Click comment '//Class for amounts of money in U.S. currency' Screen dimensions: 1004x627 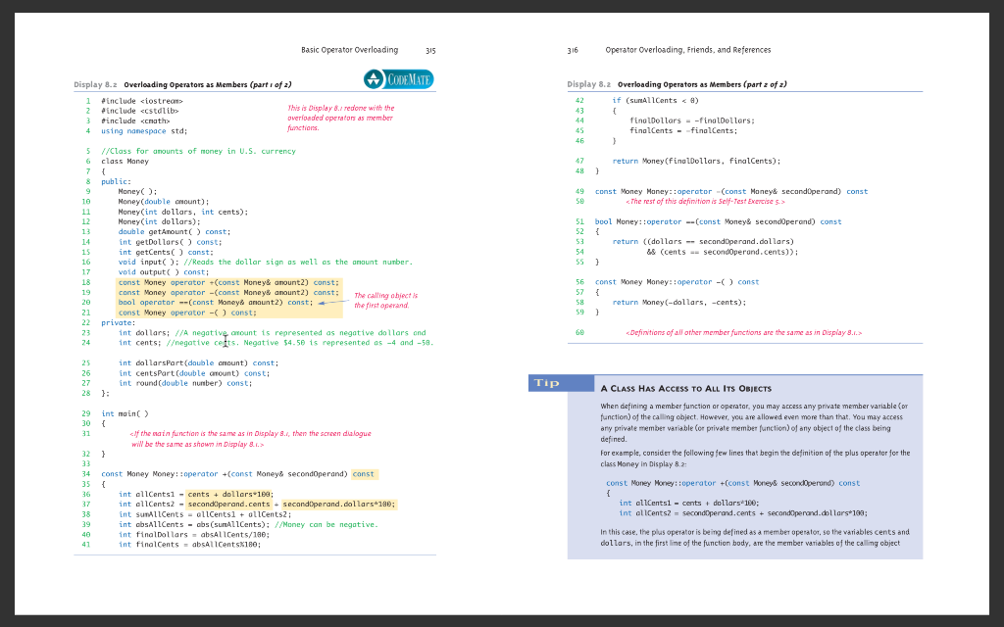click(x=198, y=152)
